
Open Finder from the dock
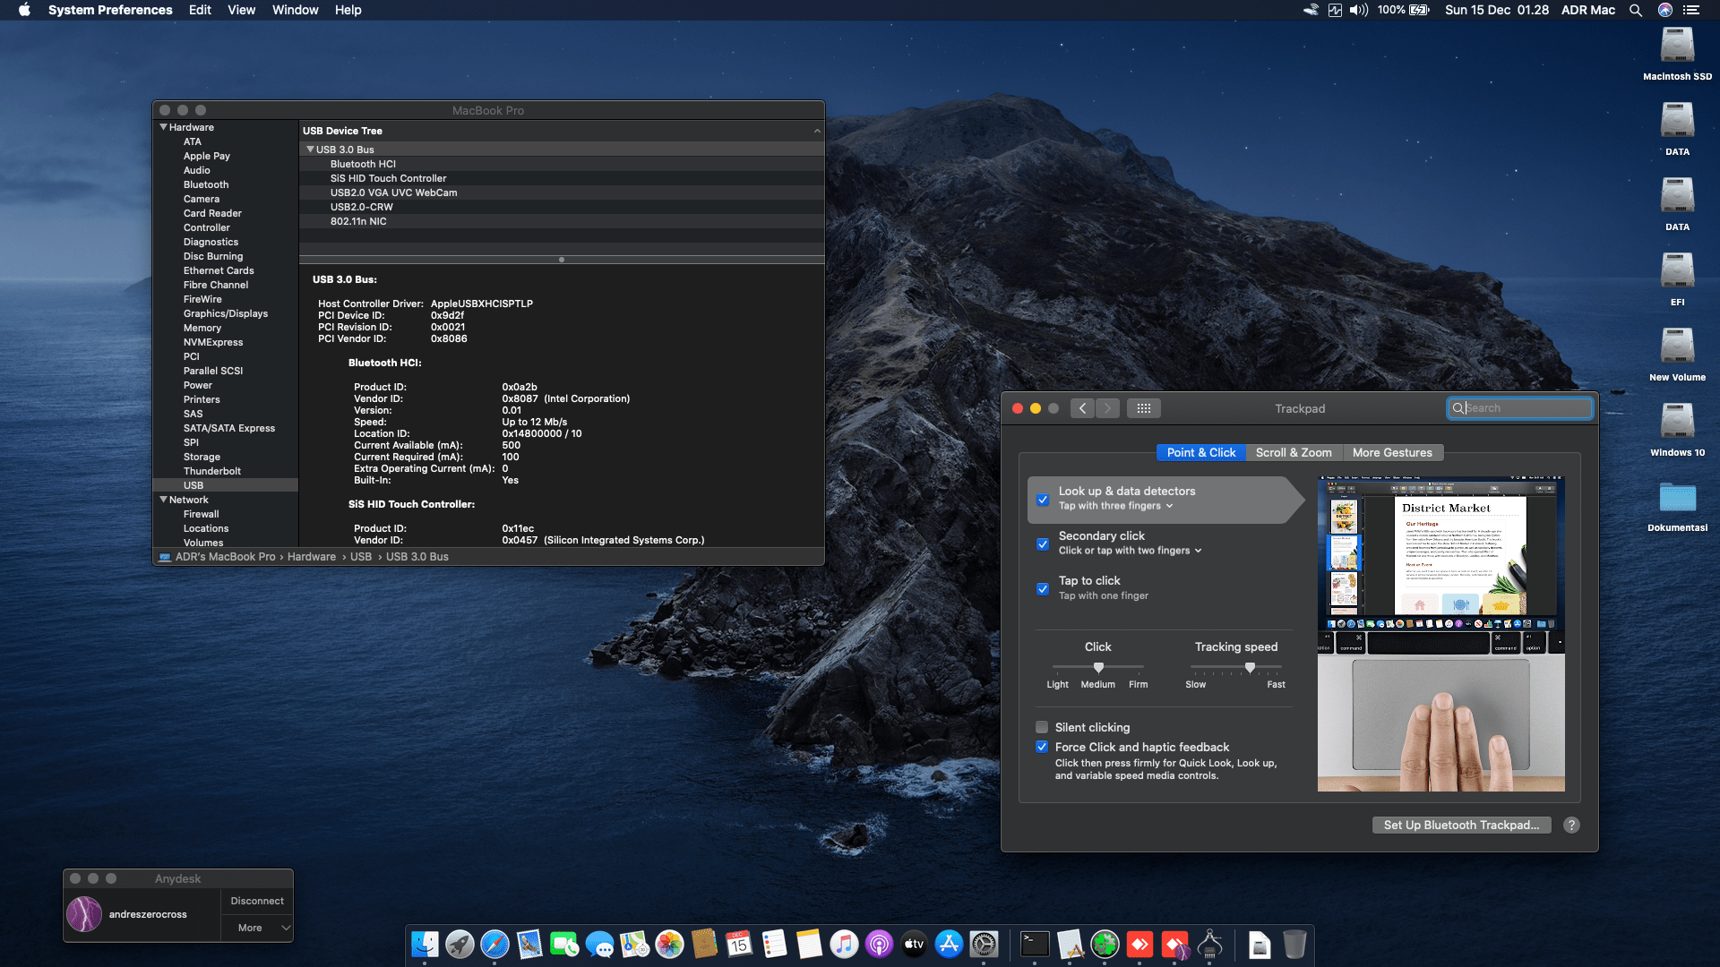tap(425, 944)
